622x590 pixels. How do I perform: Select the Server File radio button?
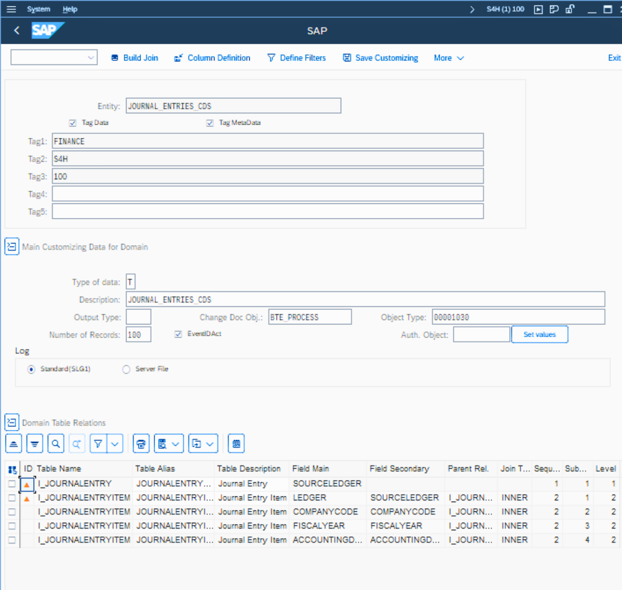point(126,369)
